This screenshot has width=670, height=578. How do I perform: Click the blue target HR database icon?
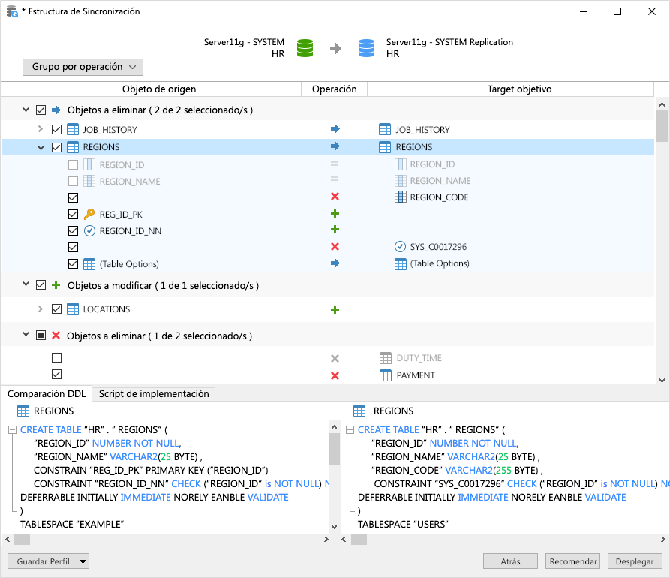pyautogui.click(x=365, y=47)
